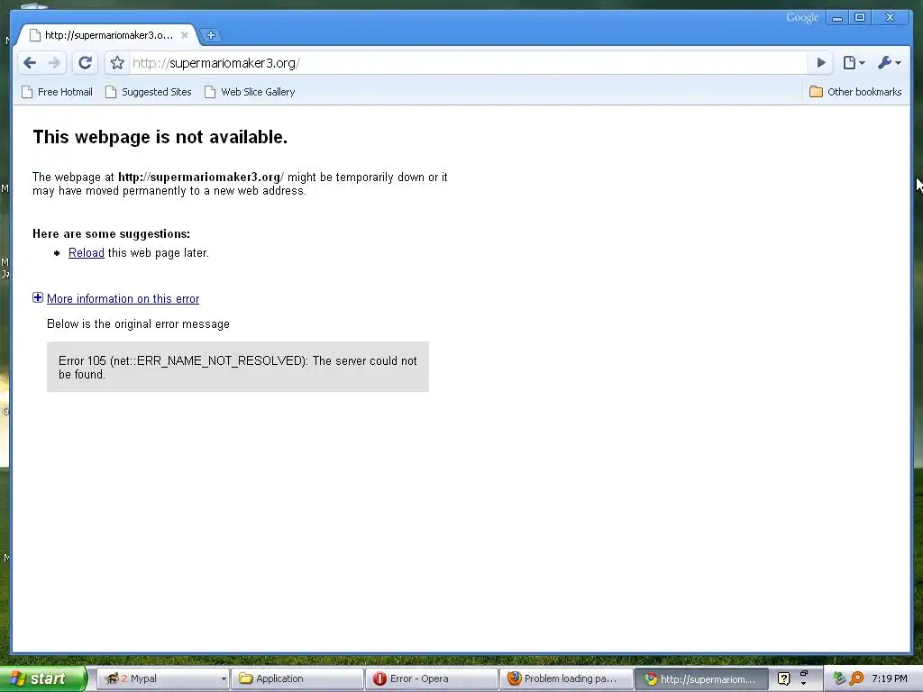Image resolution: width=923 pixels, height=692 pixels.
Task: Reload page with the refresh icon
Action: coord(85,63)
